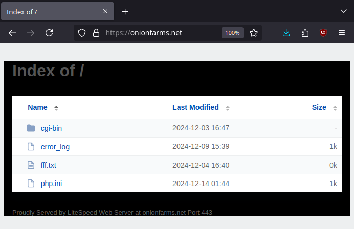Image resolution: width=354 pixels, height=229 pixels.
Task: Click the tracking protection shield icon
Action: click(x=82, y=33)
